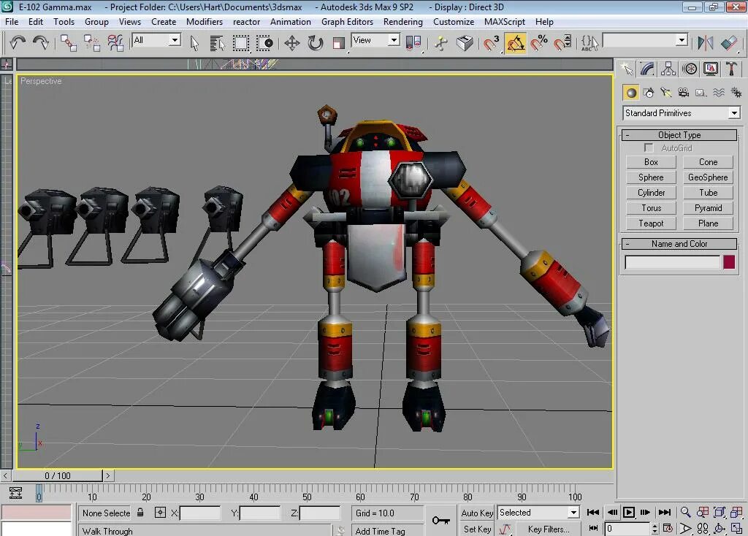Open the object color swatch

[729, 262]
